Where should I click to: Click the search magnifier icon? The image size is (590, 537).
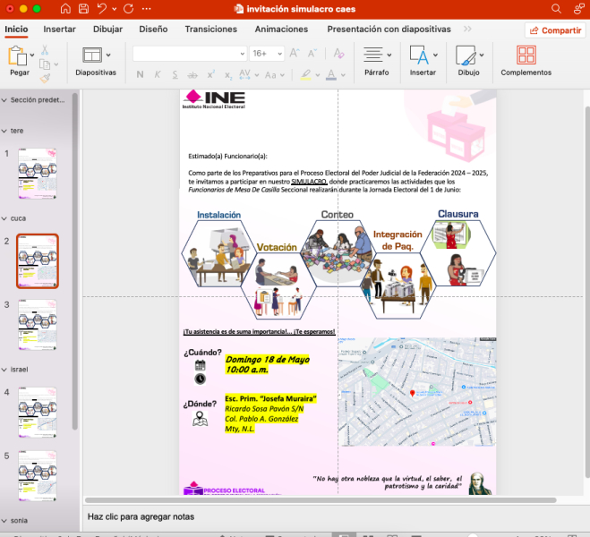click(556, 8)
